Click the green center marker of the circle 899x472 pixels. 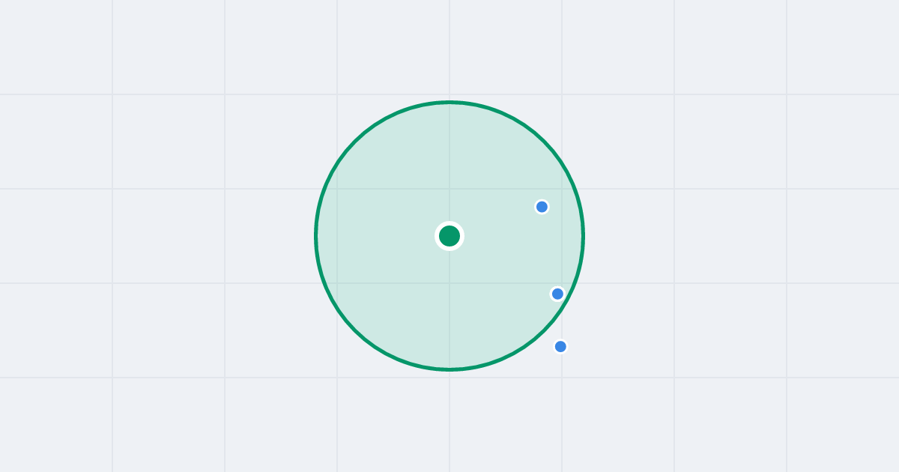pos(449,236)
